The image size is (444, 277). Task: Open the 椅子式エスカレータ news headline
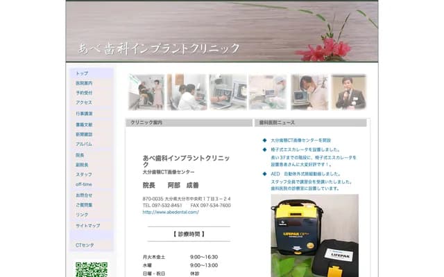[x=305, y=150]
